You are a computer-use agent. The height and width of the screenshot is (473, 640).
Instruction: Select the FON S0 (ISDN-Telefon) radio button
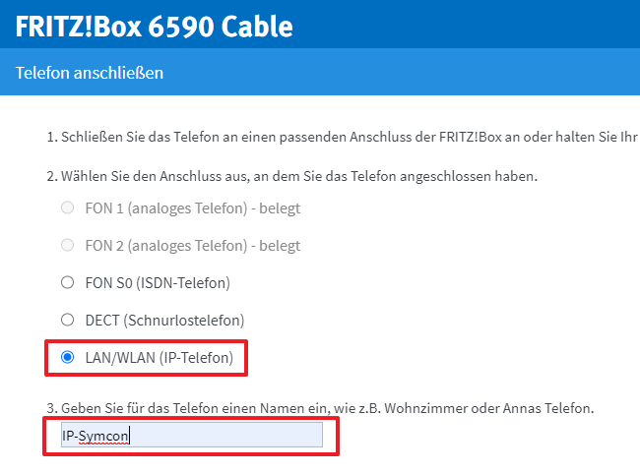click(x=67, y=283)
